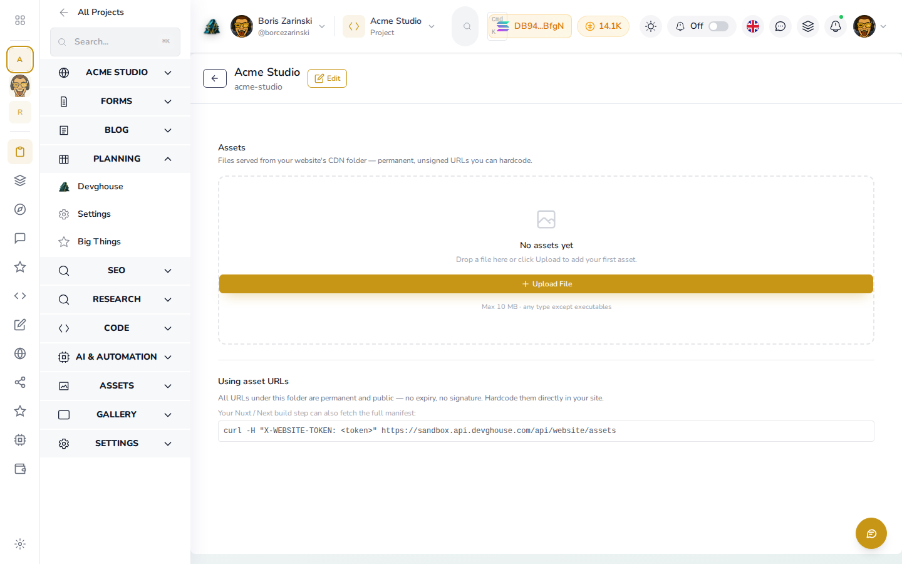Click the 14.1K credits balance chip
The image size is (902, 564).
(603, 26)
